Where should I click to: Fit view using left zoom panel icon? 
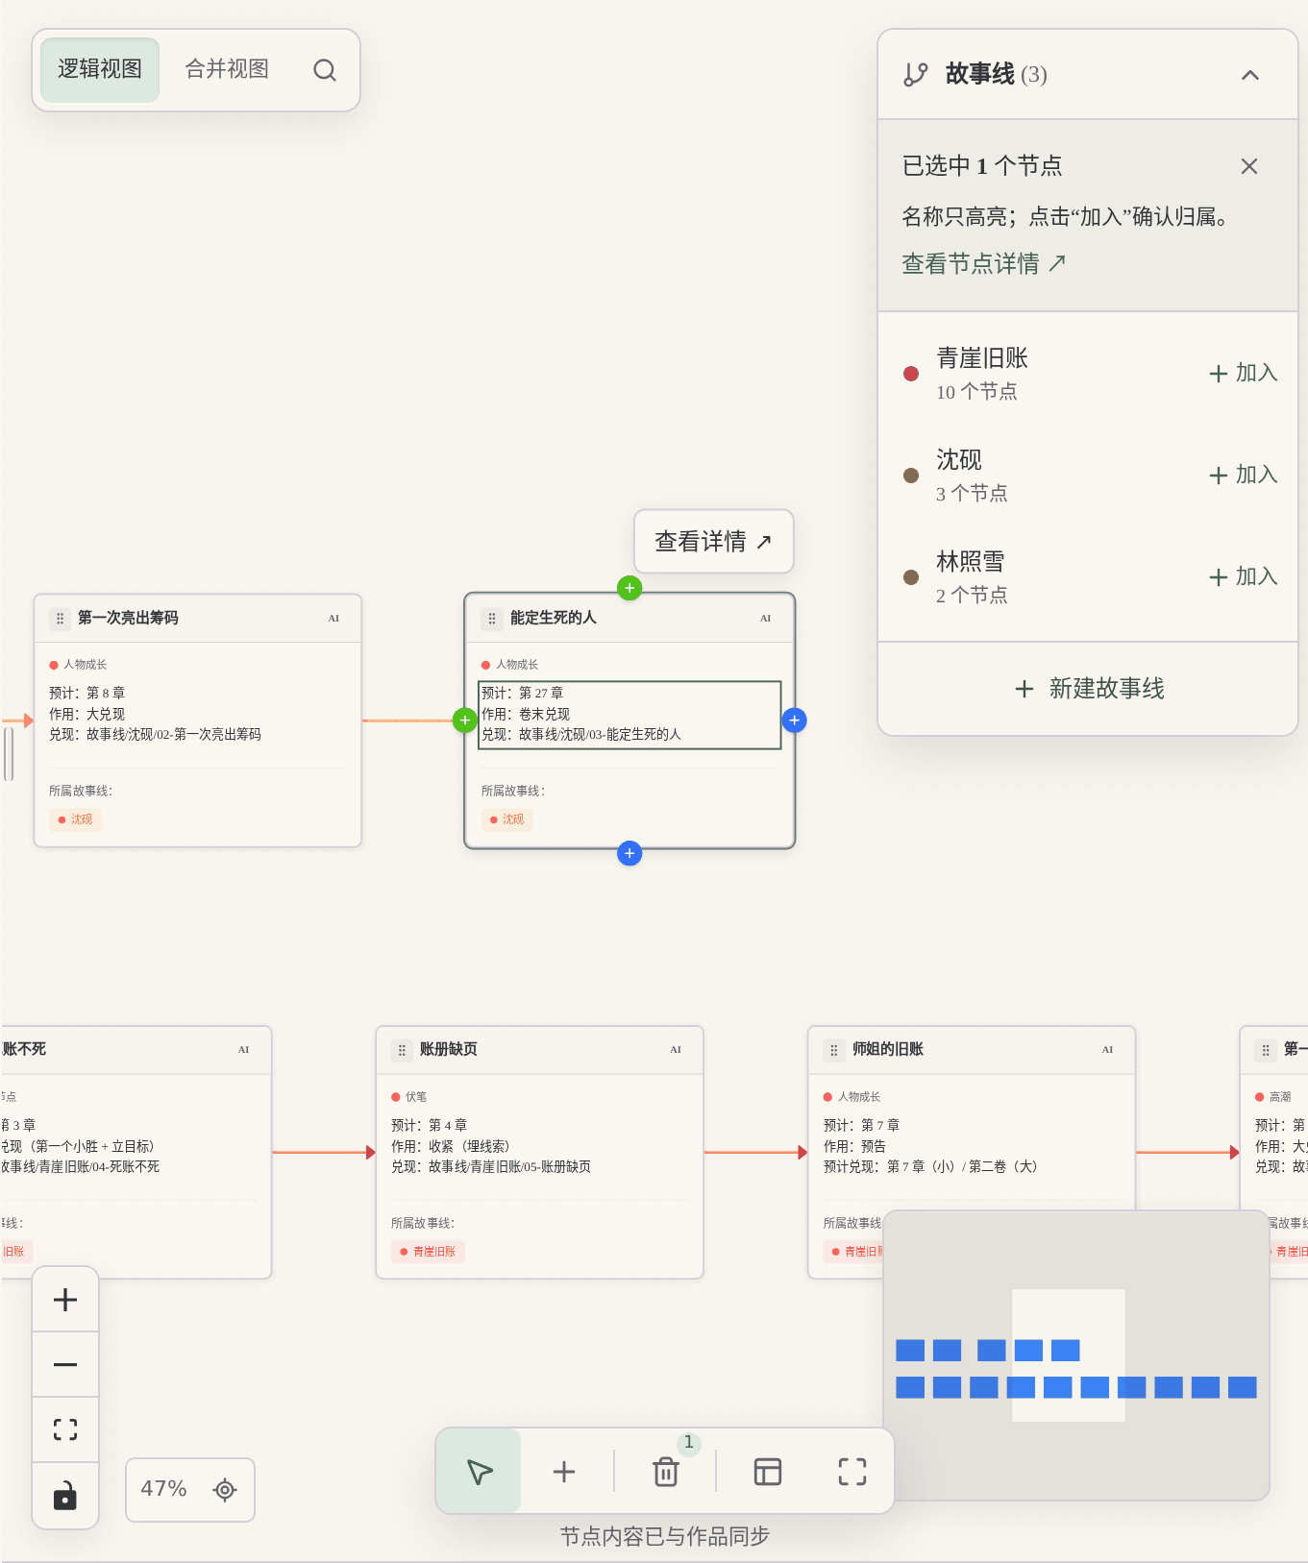65,1429
